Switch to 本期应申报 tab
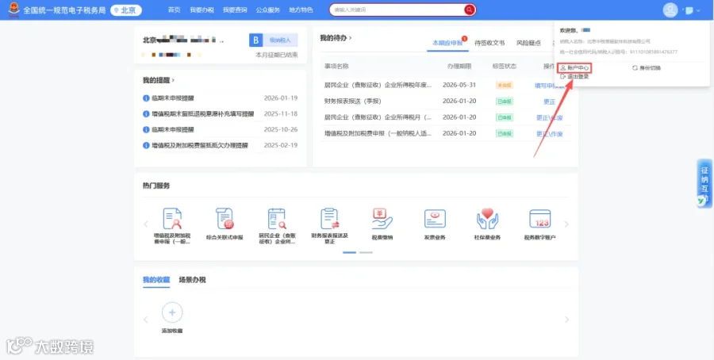 (x=447, y=43)
